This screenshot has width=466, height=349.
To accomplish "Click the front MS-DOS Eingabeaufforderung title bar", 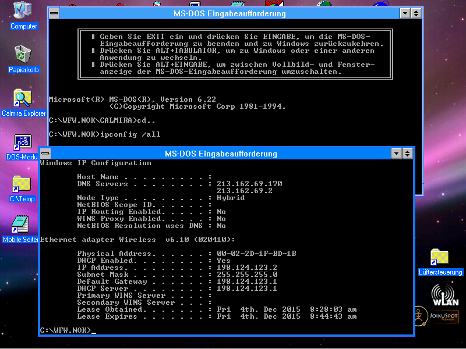I will [220, 154].
